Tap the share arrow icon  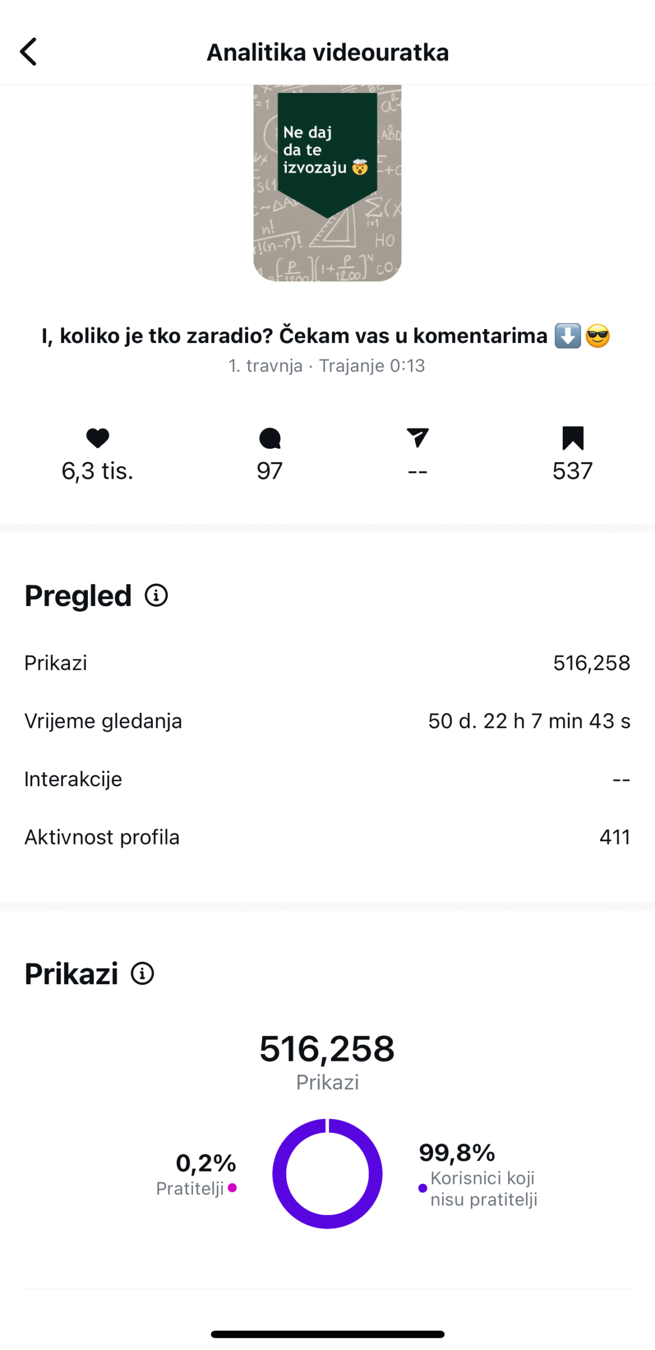418,438
